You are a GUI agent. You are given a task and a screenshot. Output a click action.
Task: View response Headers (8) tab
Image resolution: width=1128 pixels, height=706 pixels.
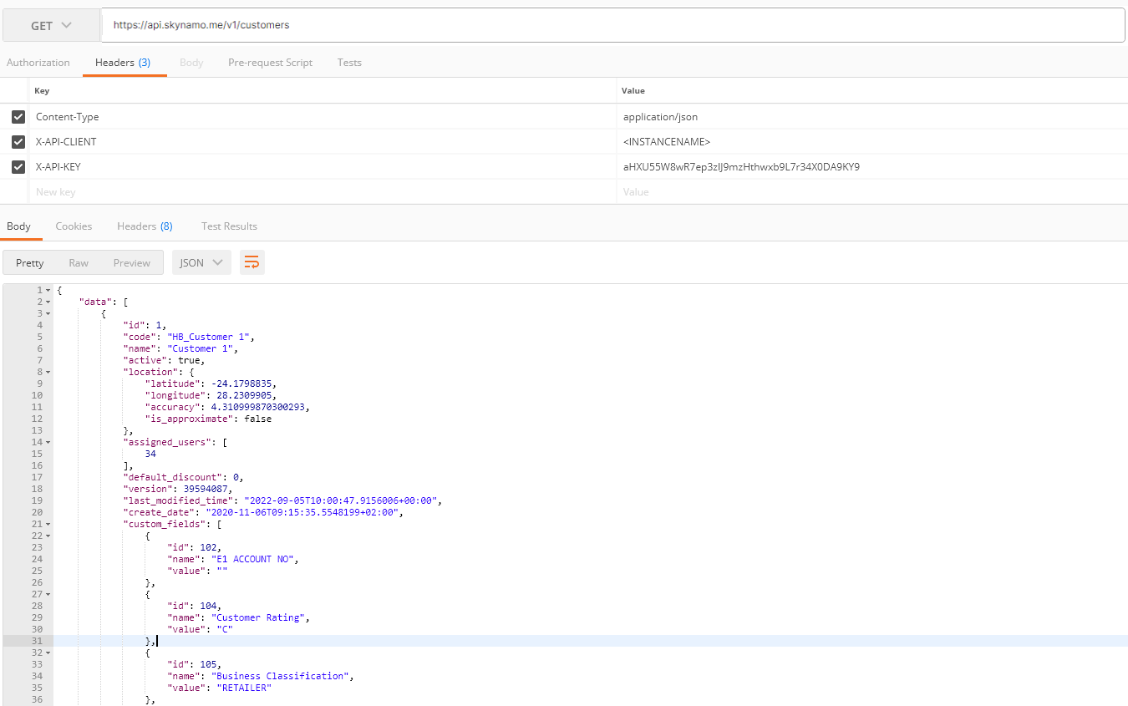click(x=145, y=226)
